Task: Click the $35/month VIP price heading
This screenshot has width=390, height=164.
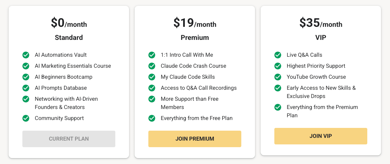Action: [x=321, y=23]
